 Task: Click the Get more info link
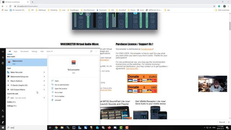[132, 69]
